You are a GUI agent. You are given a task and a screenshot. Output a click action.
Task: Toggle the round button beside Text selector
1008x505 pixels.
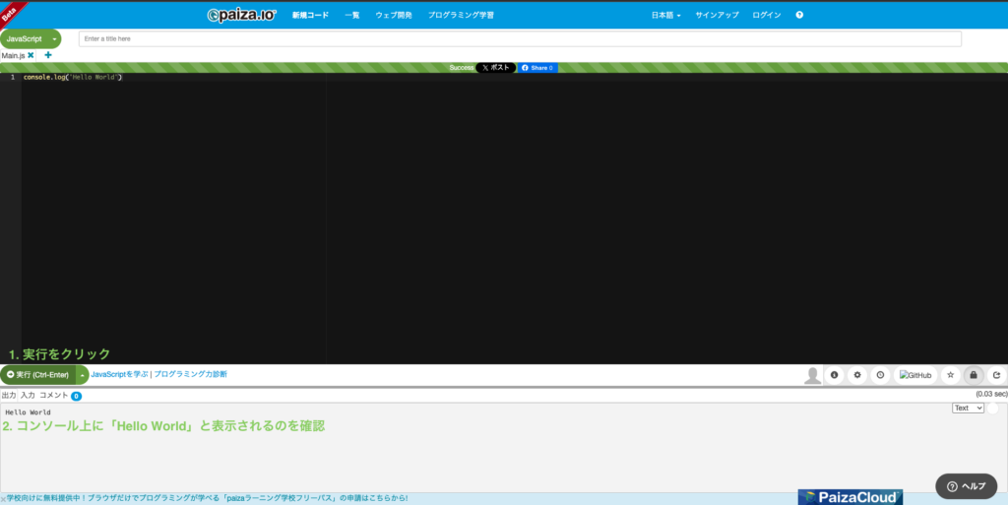pyautogui.click(x=992, y=408)
